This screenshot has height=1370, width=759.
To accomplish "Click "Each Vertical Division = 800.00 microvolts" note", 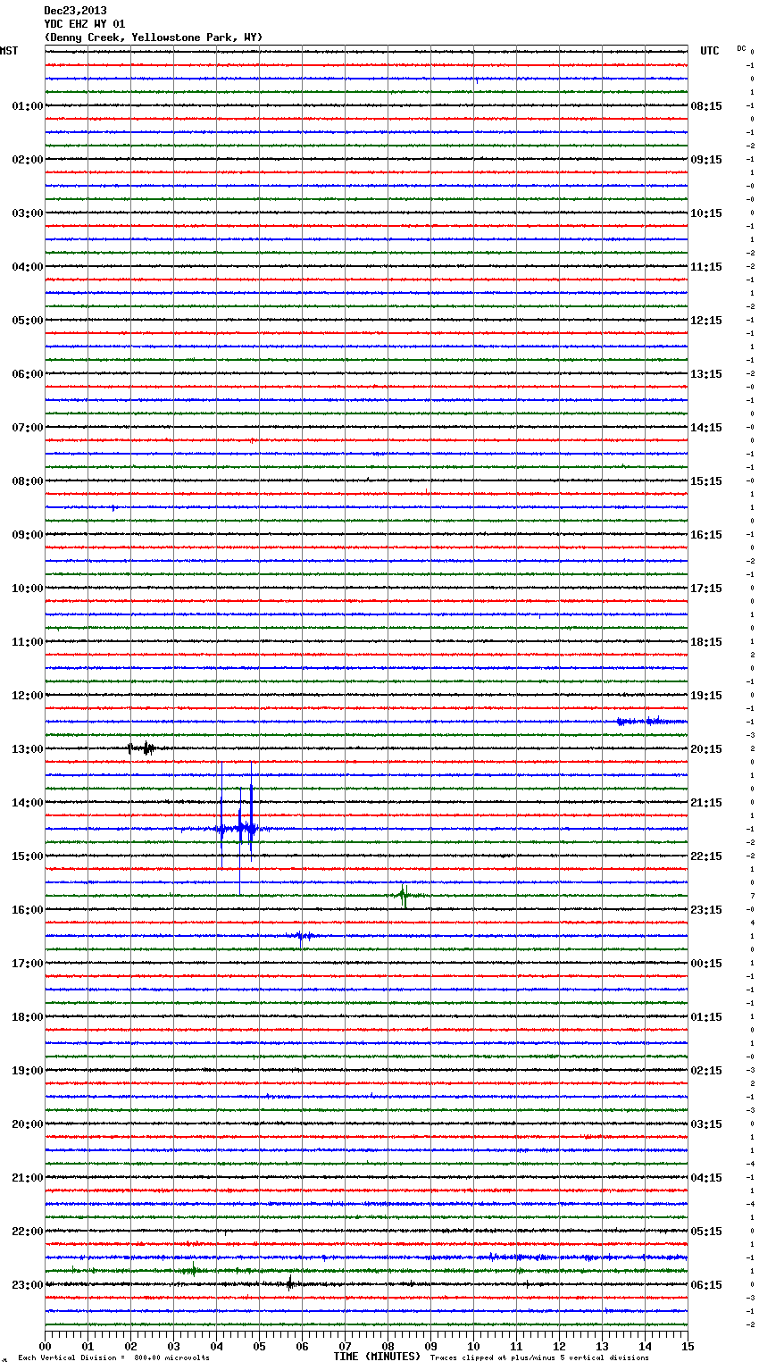I will (x=113, y=1358).
